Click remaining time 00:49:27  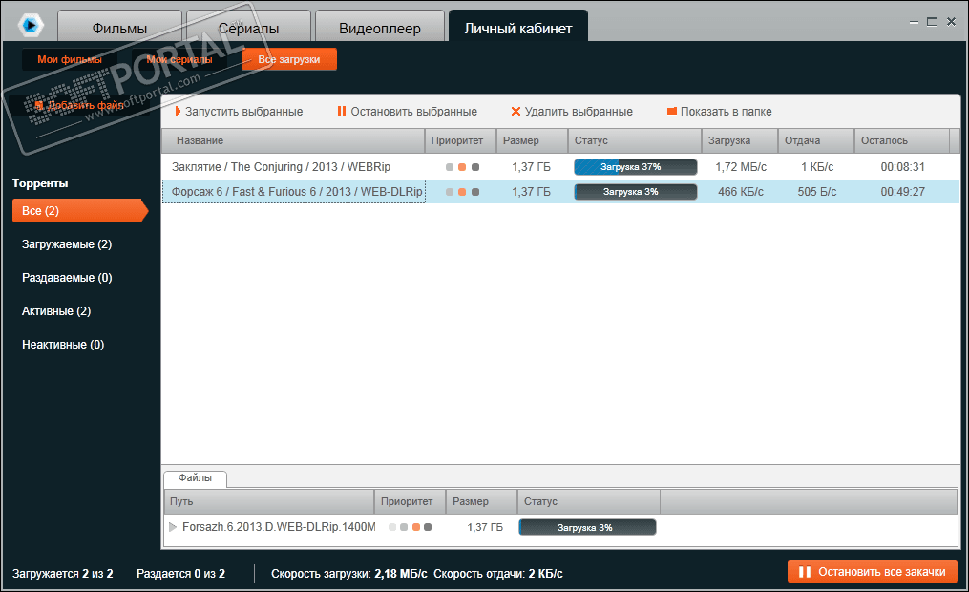click(902, 192)
